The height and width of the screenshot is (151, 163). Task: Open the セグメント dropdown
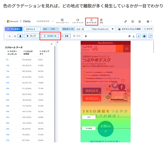[32, 29]
